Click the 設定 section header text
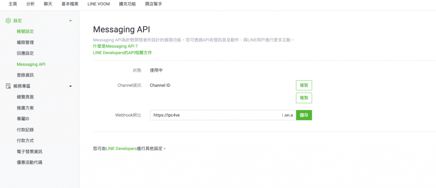Viewport: 436px width, 188px height. 17,20
